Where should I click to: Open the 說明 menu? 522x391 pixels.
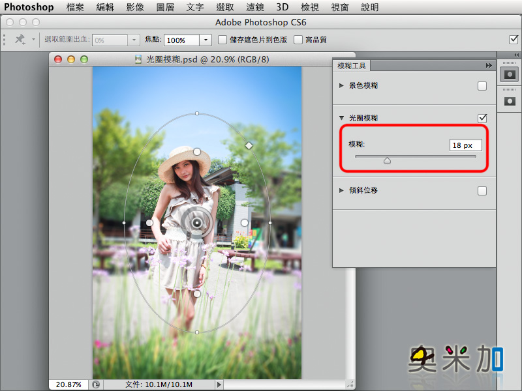(x=369, y=7)
